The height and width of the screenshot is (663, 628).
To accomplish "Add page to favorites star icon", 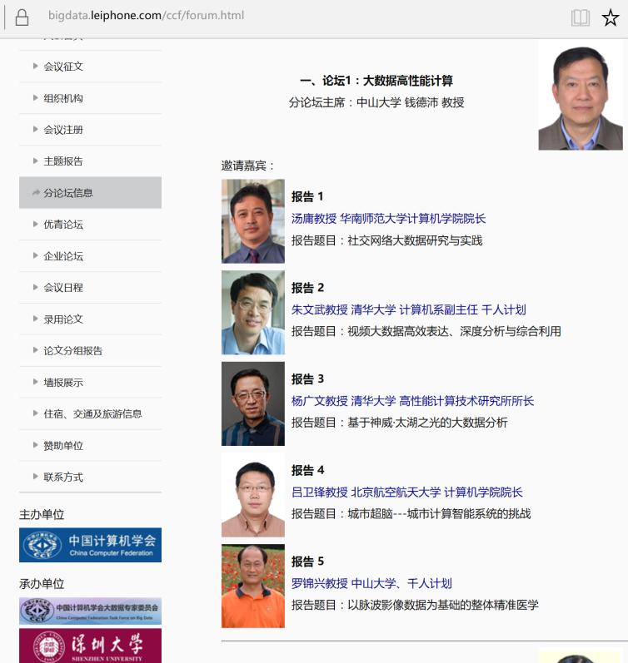I will click(x=611, y=17).
